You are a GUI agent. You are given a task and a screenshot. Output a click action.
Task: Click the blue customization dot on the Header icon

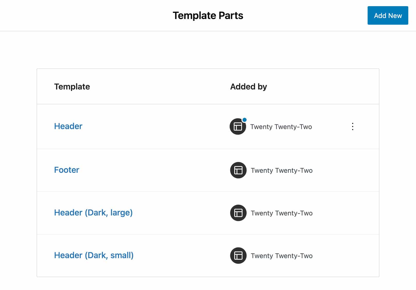[x=244, y=119]
